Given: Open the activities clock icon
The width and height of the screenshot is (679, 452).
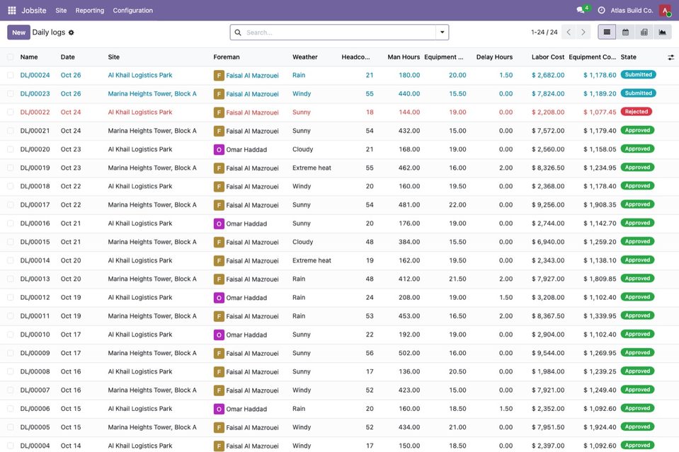Looking at the screenshot, I should [x=601, y=11].
